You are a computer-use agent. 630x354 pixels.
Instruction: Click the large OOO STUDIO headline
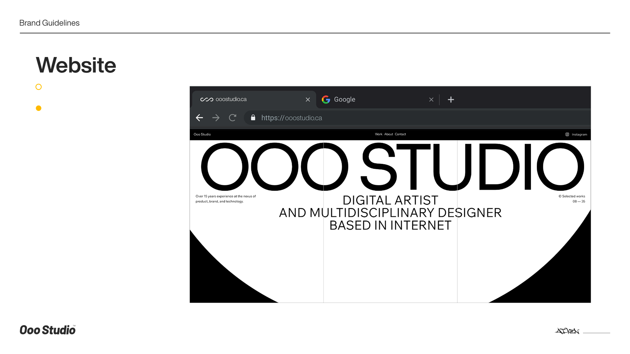click(x=392, y=167)
